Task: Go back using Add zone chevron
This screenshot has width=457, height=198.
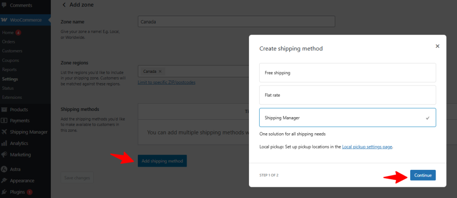Action: click(64, 4)
